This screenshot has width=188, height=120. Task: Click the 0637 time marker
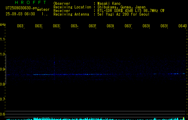[x=128, y=26]
